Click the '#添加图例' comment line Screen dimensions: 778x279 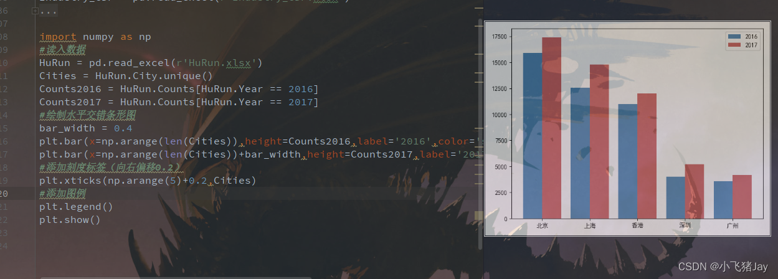[x=62, y=194]
